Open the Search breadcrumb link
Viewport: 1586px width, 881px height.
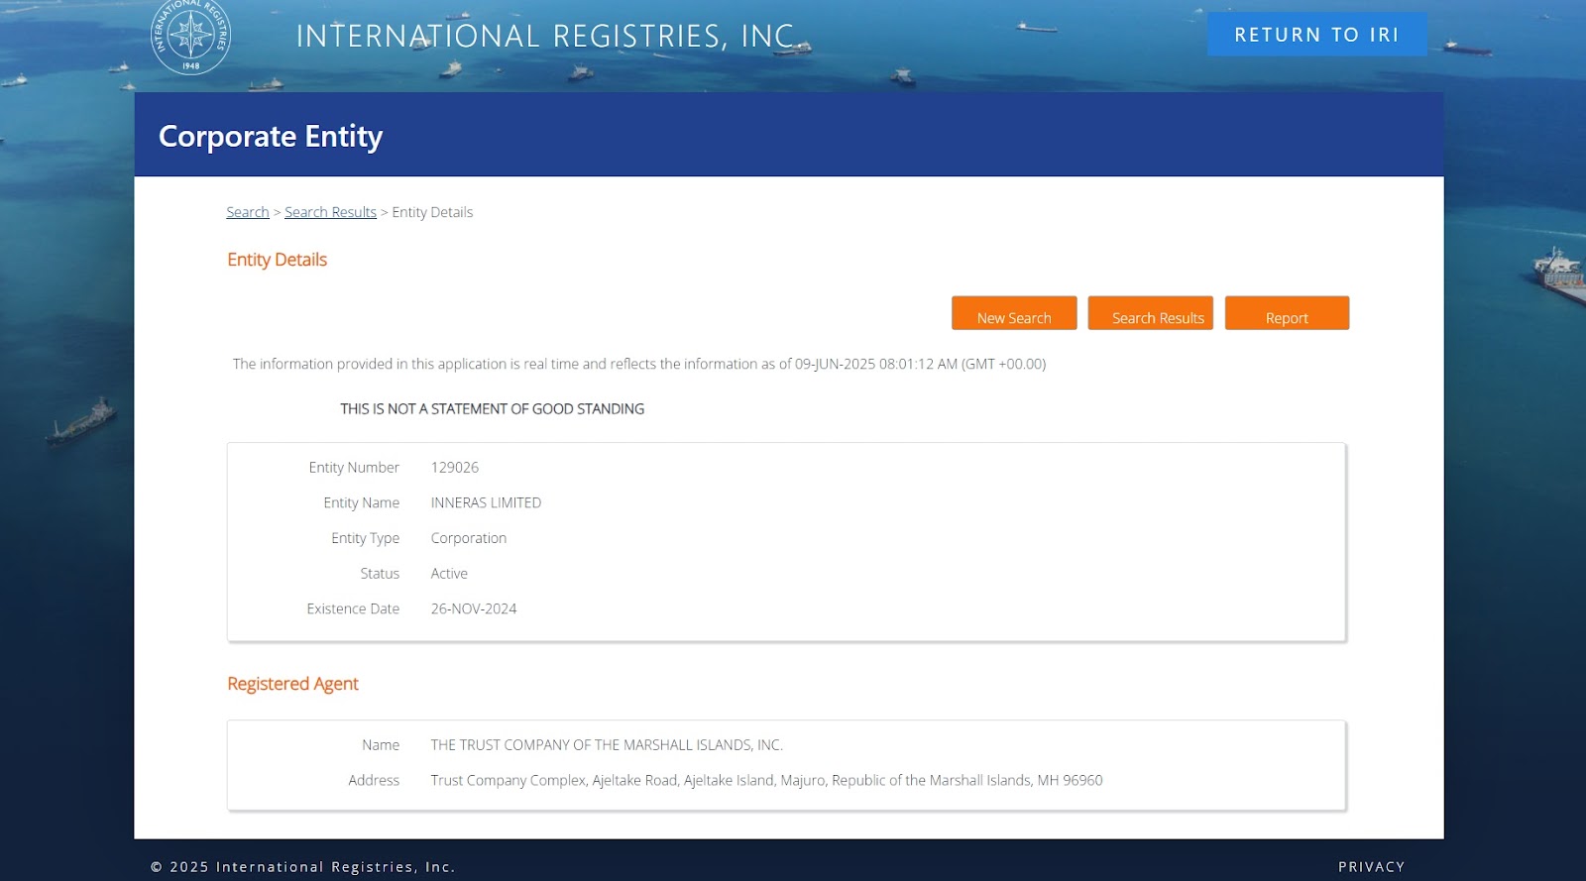[x=248, y=212]
